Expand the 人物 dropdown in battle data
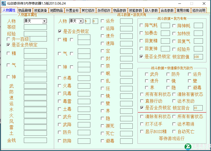This screenshot has width=211, height=151. point(81,21)
